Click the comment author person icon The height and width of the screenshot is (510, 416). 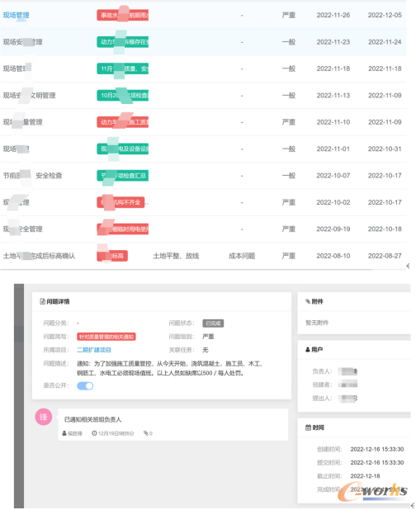pos(64,433)
